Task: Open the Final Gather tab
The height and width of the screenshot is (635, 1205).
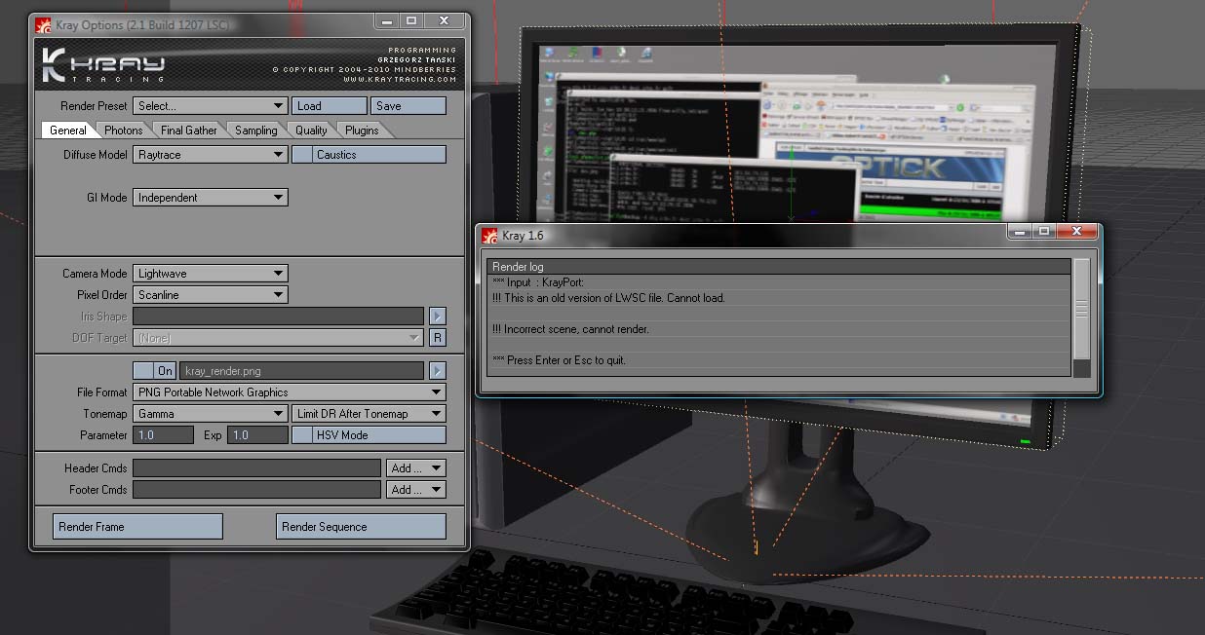Action: click(189, 131)
